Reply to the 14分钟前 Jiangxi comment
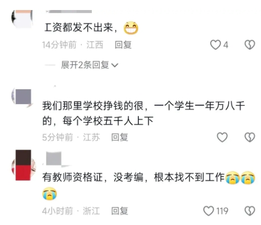Viewport: 261px width, 225px height. coord(123,45)
